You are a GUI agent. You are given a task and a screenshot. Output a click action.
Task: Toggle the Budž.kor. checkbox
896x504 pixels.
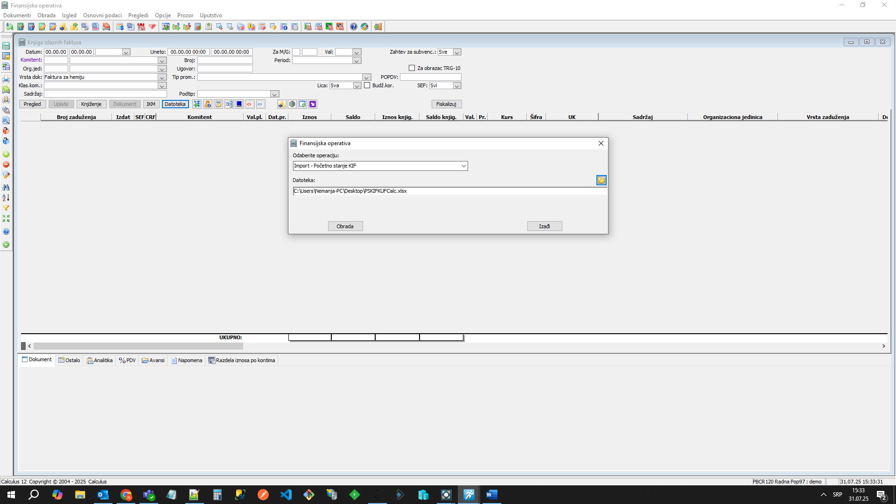(x=367, y=85)
